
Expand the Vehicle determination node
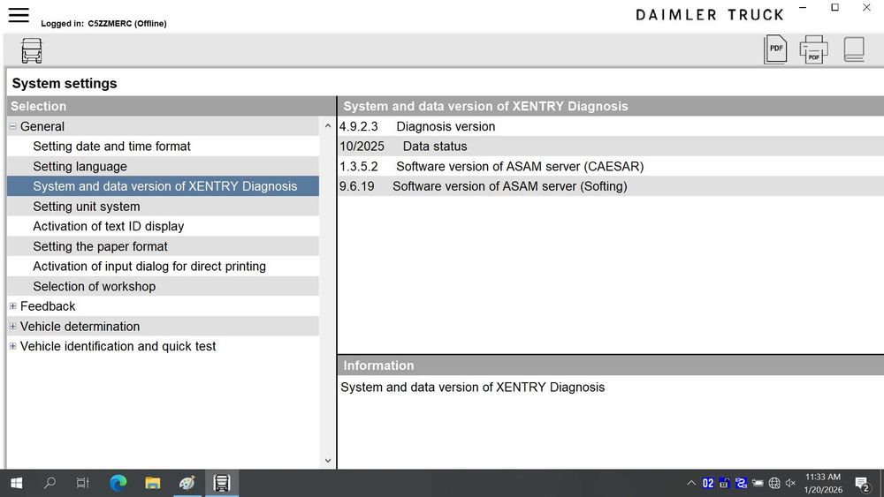13,327
